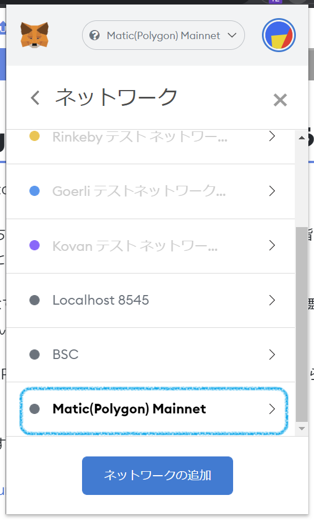Image resolution: width=314 pixels, height=521 pixels.
Task: Click the question mark network icon
Action: [x=94, y=35]
